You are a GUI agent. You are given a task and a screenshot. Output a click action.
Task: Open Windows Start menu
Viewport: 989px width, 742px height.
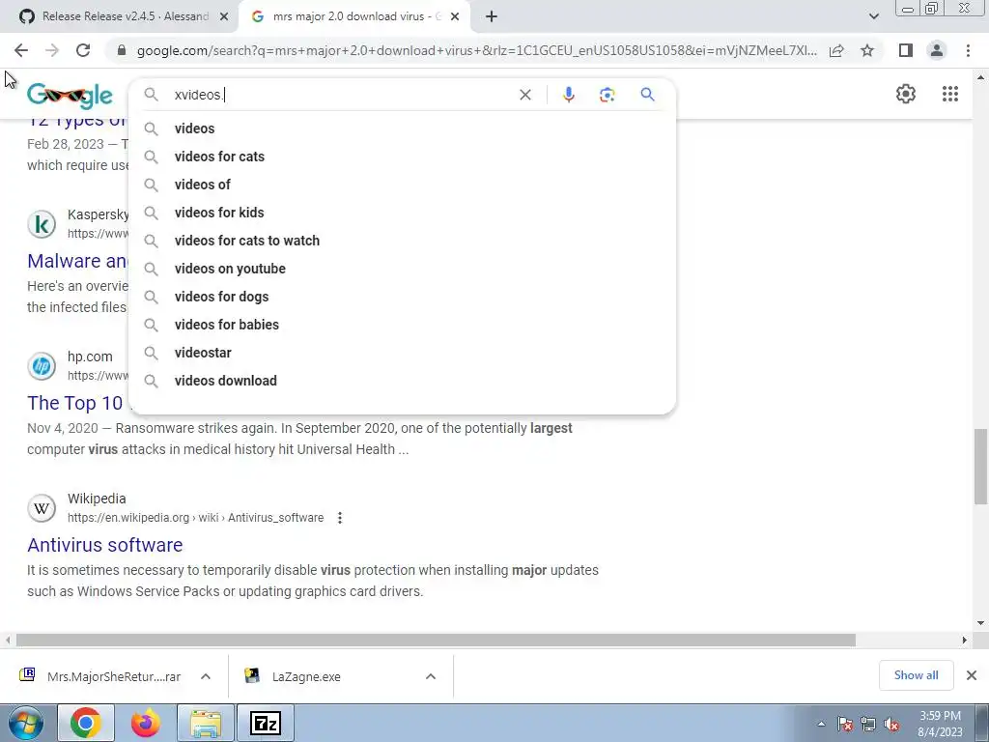coord(24,723)
